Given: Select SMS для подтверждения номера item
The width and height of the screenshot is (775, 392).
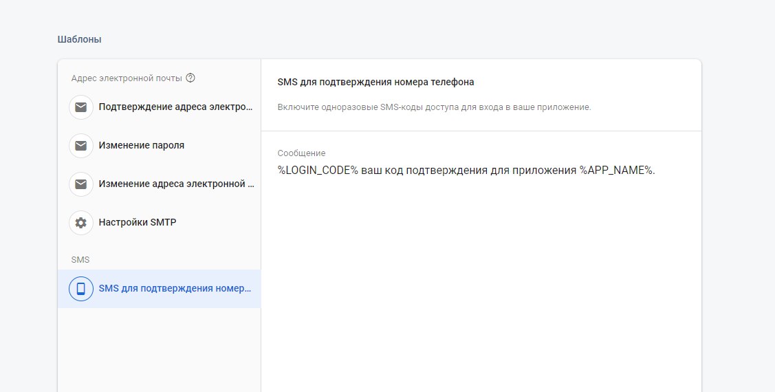Looking at the screenshot, I should (159, 289).
